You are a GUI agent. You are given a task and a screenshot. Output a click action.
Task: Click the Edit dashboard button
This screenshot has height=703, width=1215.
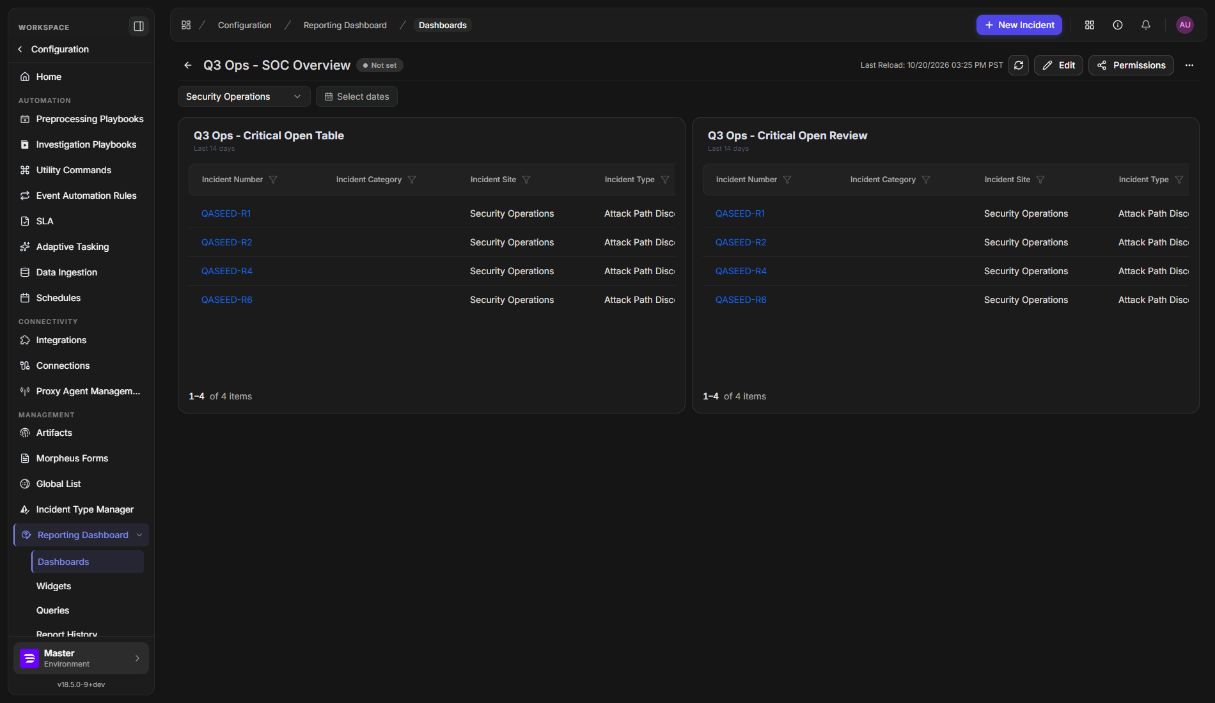coord(1058,65)
